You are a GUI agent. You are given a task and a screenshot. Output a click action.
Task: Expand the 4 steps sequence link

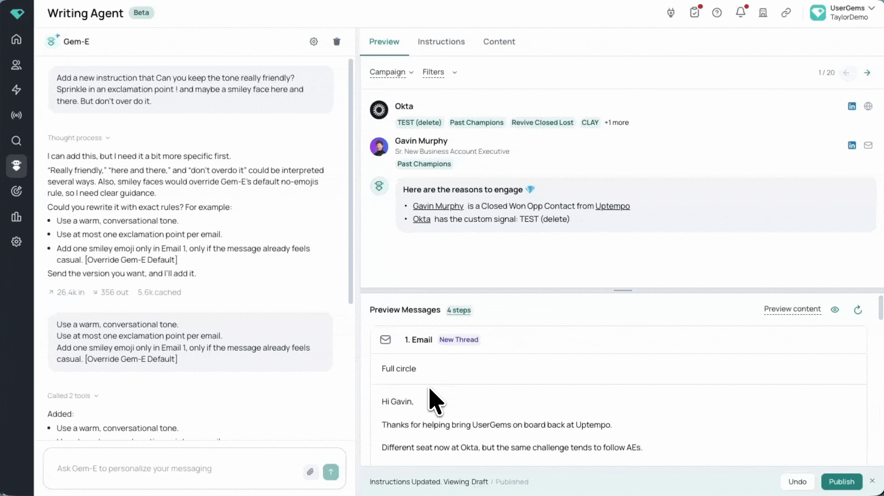click(x=459, y=310)
